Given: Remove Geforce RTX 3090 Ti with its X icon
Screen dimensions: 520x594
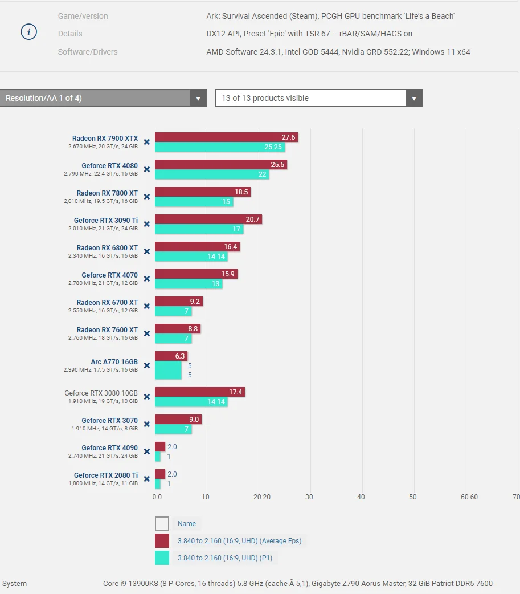Looking at the screenshot, I should [147, 224].
